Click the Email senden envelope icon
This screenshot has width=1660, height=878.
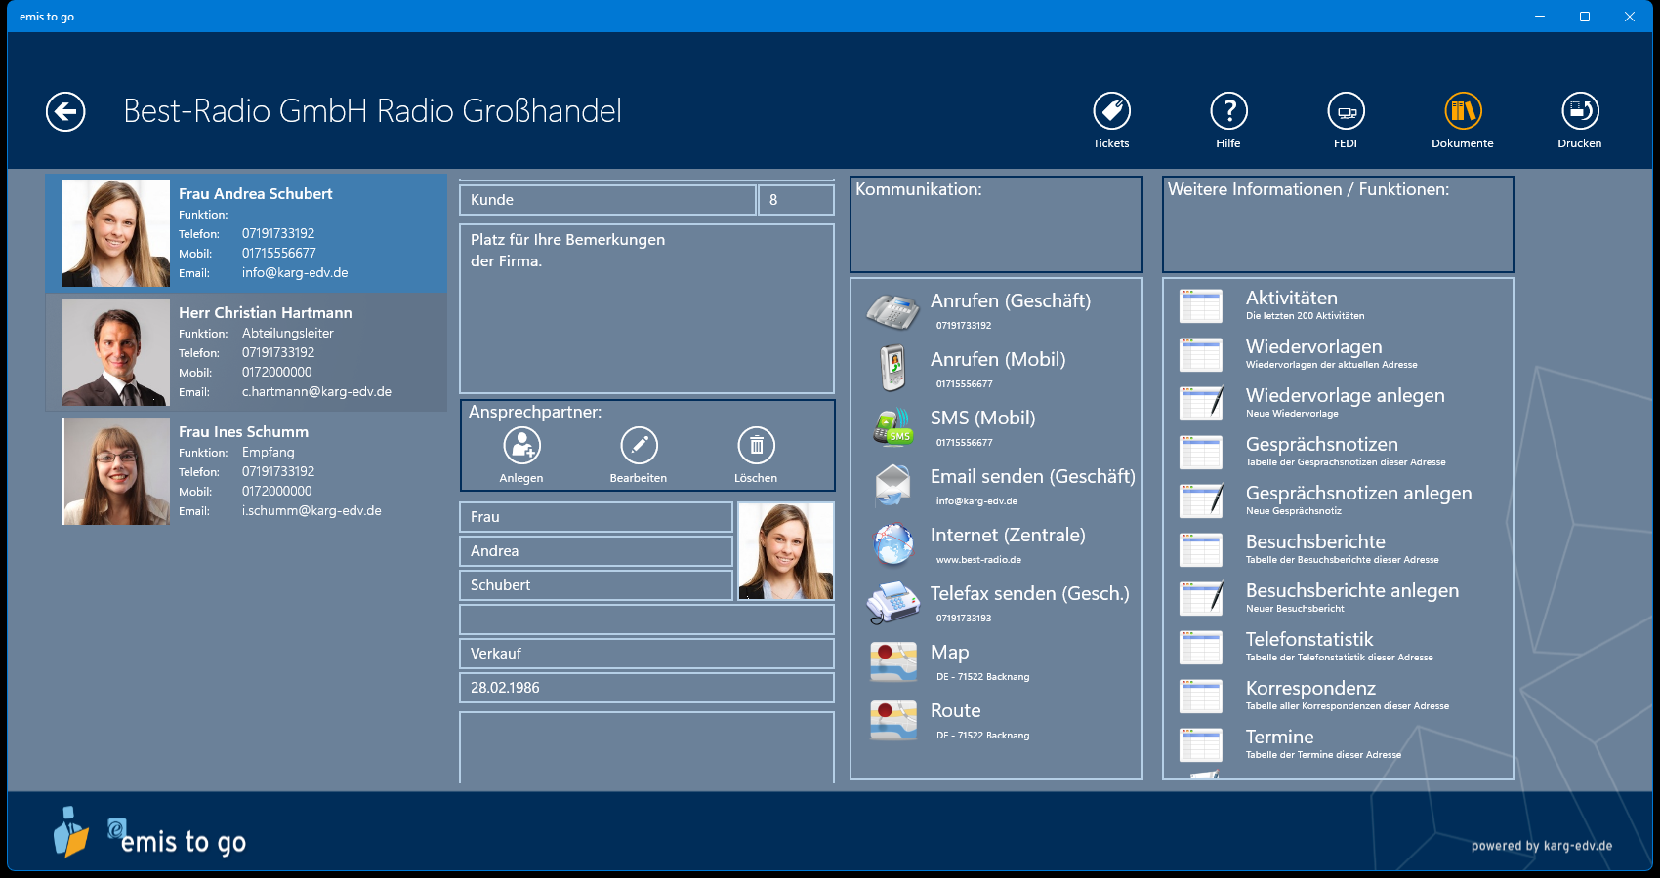coord(892,486)
